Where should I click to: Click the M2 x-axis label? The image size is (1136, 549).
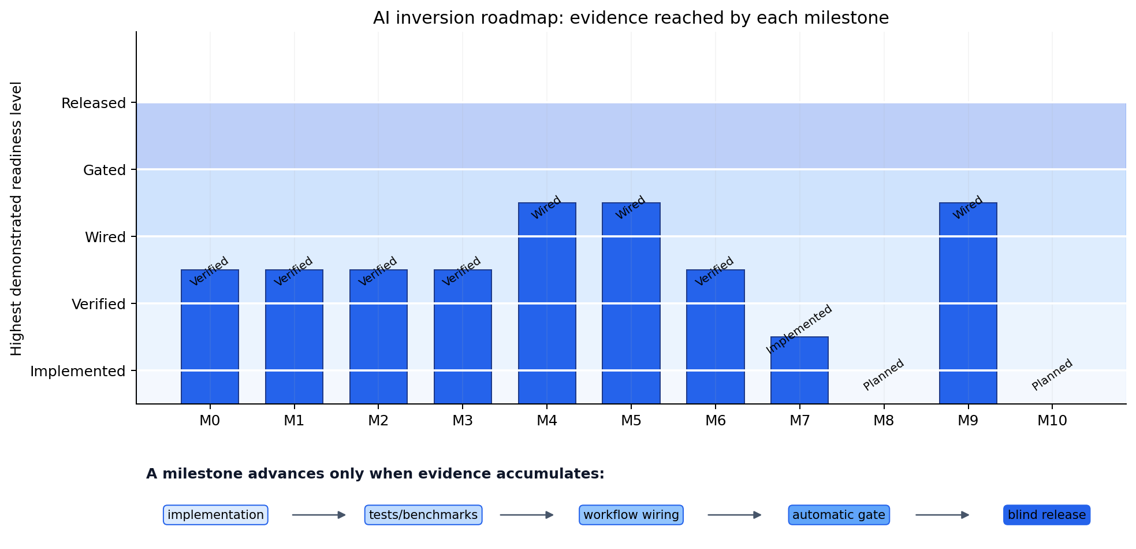point(378,421)
